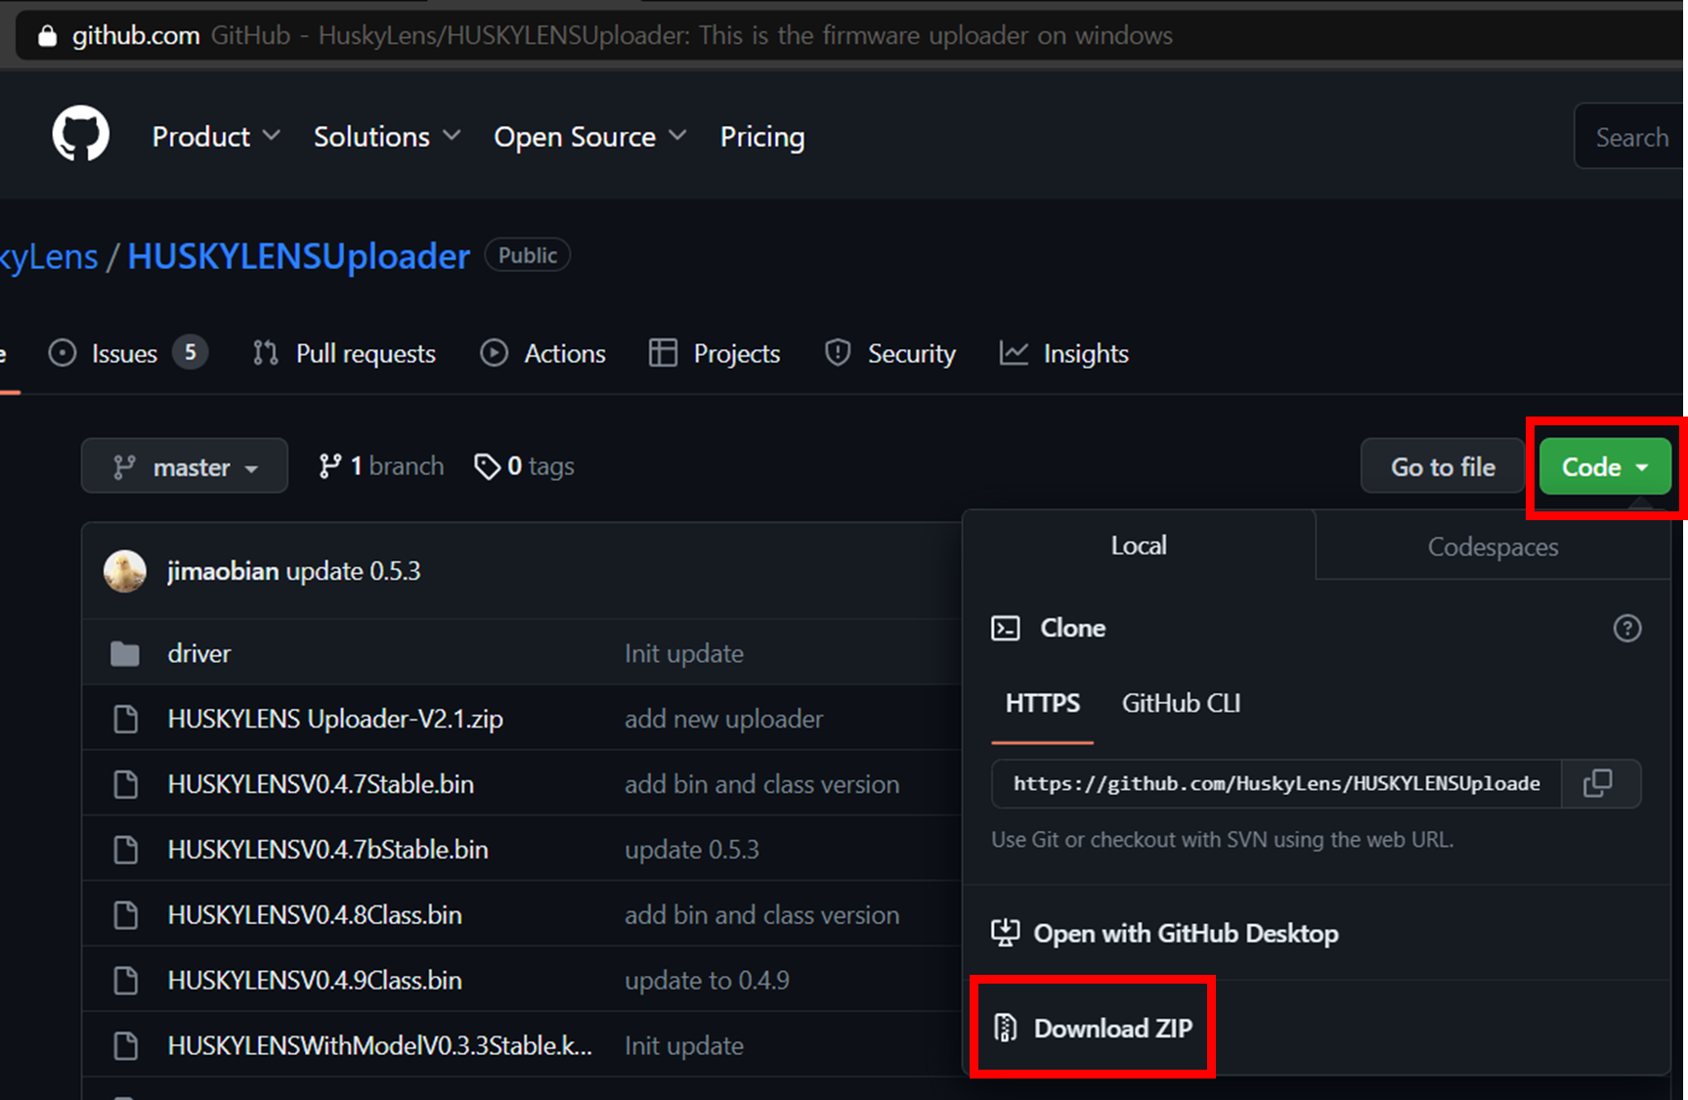Open the Issues tab

[127, 353]
